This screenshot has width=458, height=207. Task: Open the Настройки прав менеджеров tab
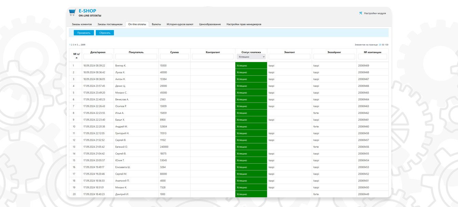coord(244,24)
